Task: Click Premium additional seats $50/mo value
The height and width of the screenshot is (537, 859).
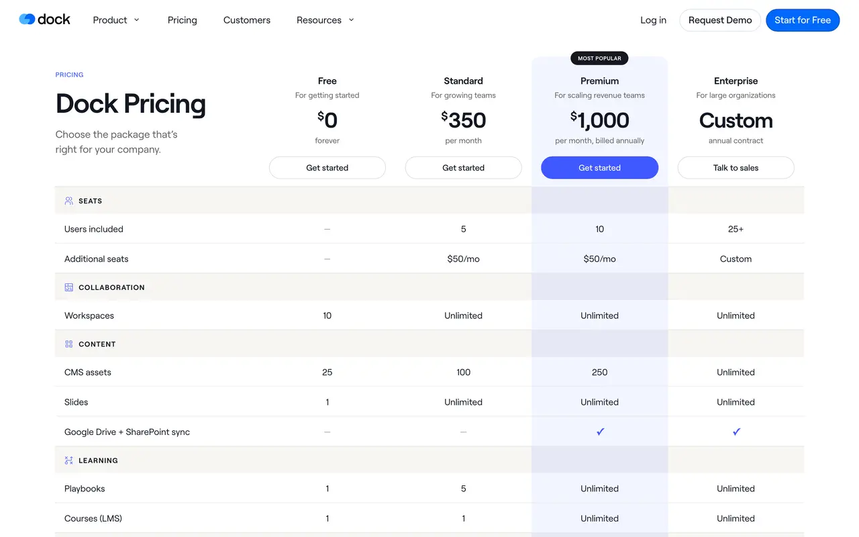Action: pyautogui.click(x=600, y=258)
